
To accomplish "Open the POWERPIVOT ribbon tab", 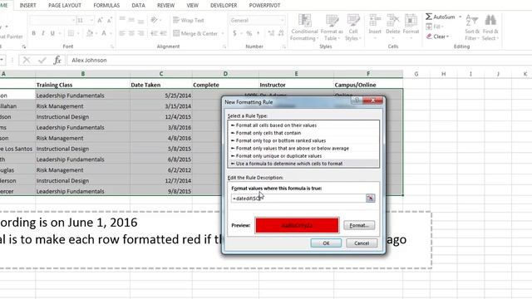I will point(264,6).
